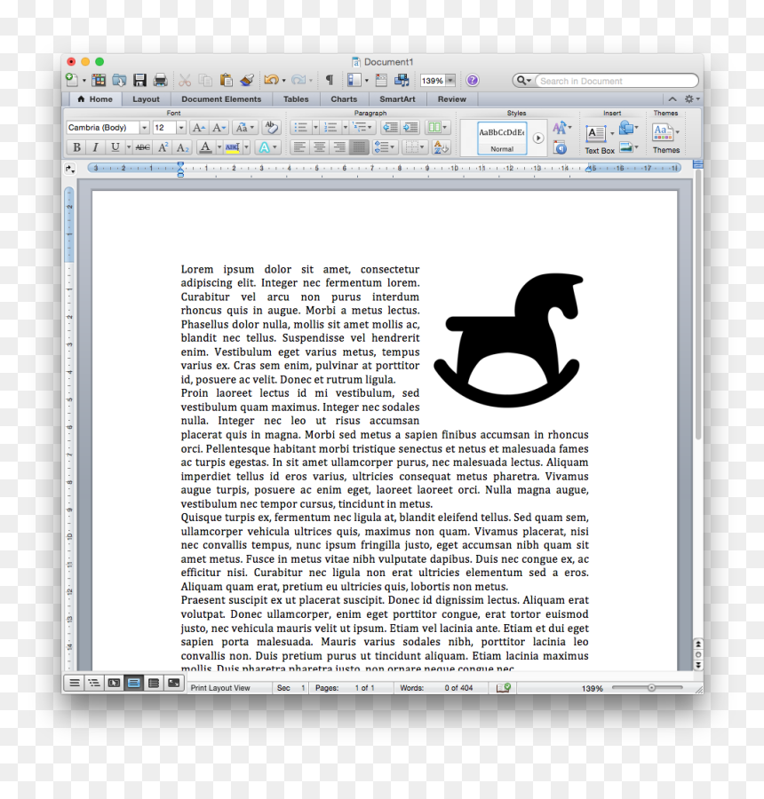Center the text
The height and width of the screenshot is (799, 764).
320,147
